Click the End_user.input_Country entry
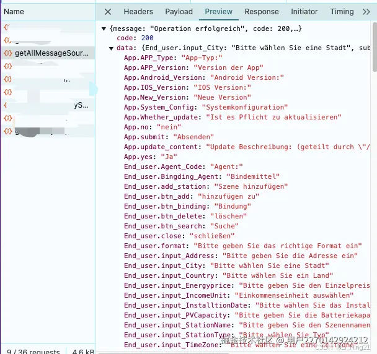Viewport: 377px width, 354px height. click(228, 275)
